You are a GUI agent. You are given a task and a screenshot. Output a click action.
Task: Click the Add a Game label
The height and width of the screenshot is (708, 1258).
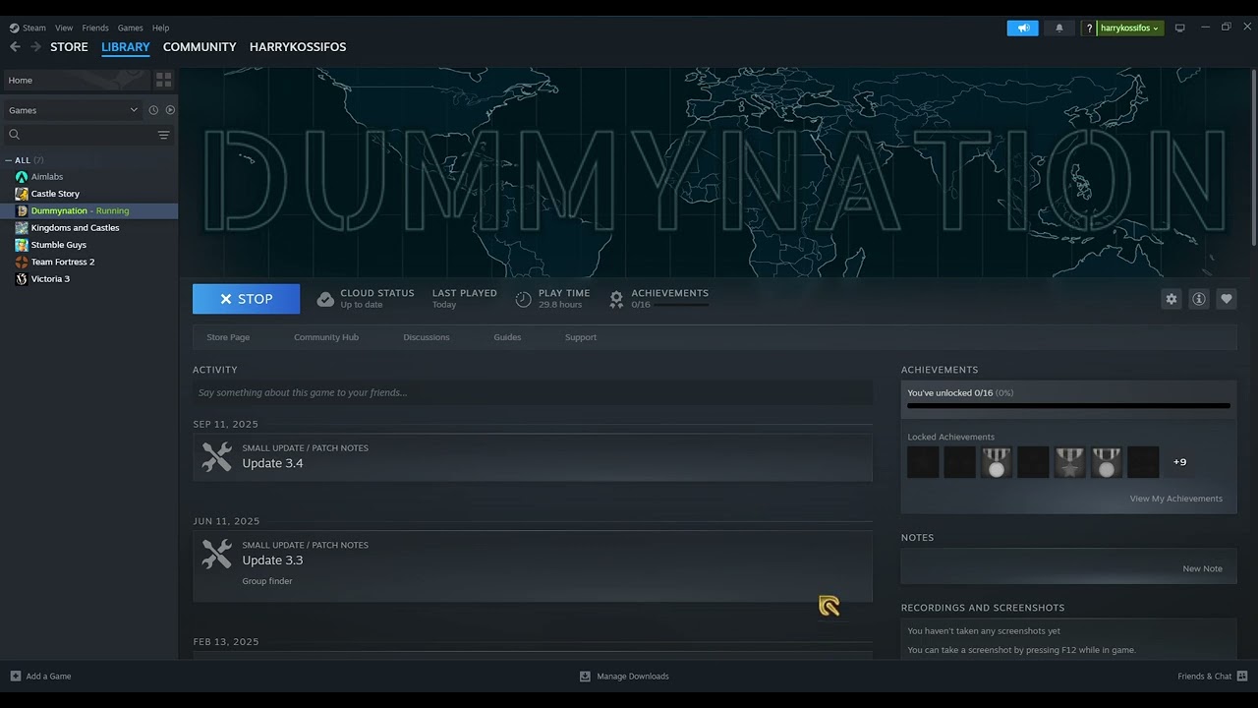point(48,676)
